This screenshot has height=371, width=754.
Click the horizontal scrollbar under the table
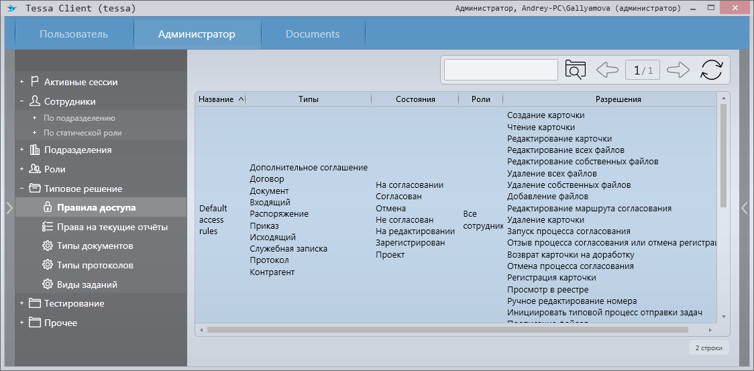point(447,330)
